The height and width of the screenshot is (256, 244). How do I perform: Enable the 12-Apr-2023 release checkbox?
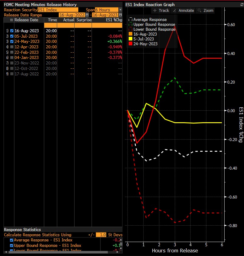pyautogui.click(x=12, y=47)
